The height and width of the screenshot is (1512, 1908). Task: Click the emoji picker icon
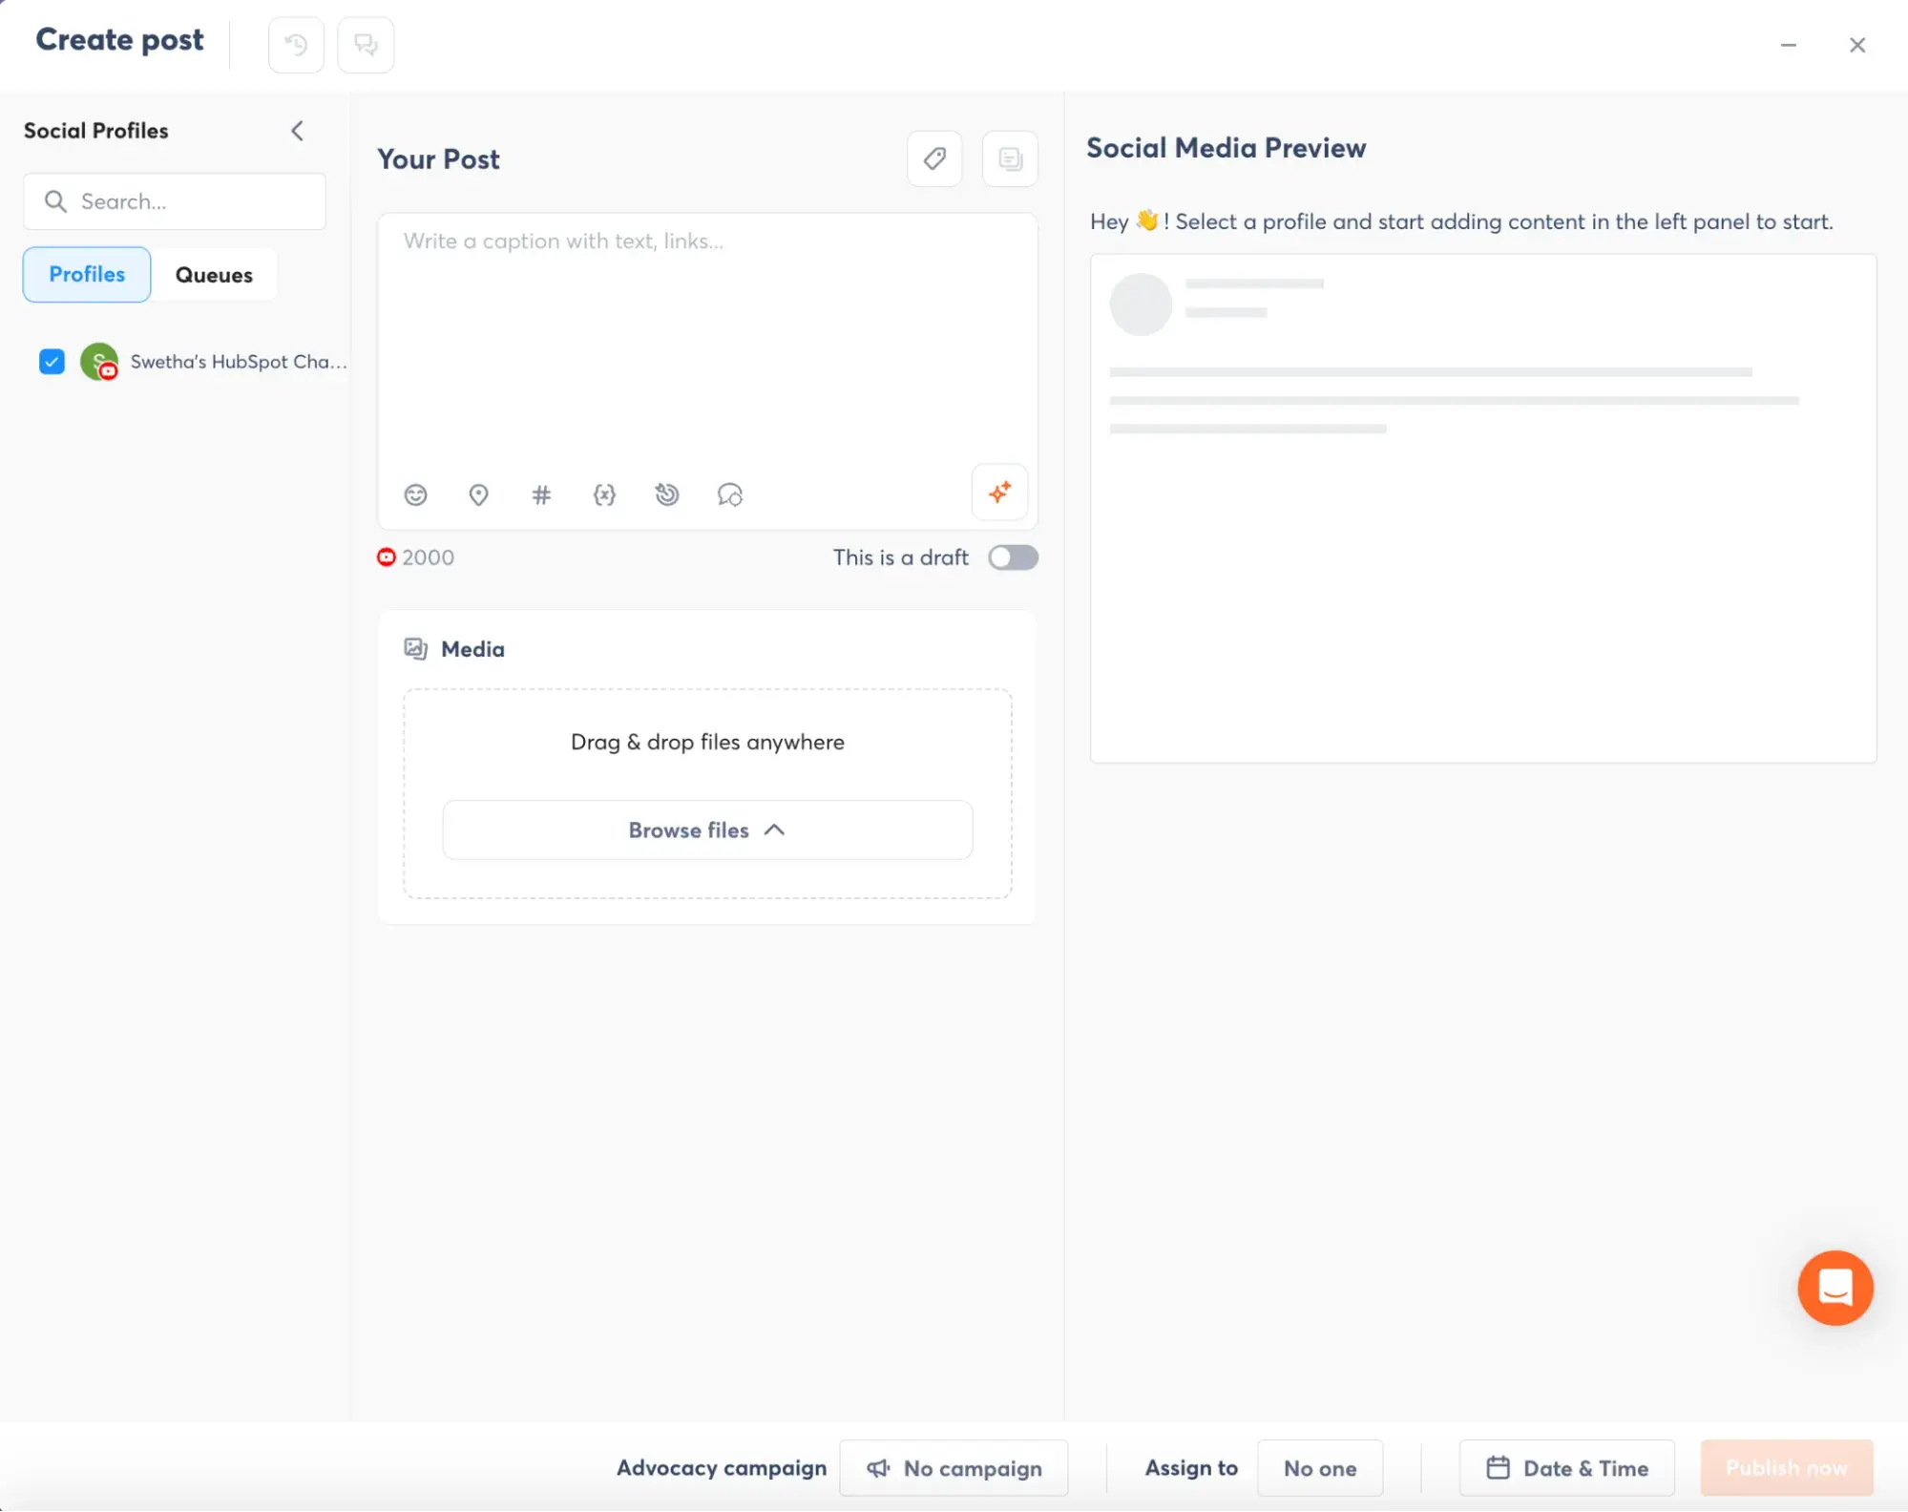(415, 494)
